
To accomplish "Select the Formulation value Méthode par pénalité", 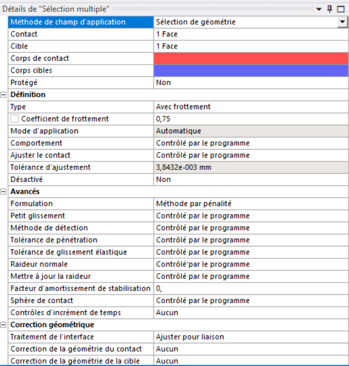I will click(x=251, y=203).
